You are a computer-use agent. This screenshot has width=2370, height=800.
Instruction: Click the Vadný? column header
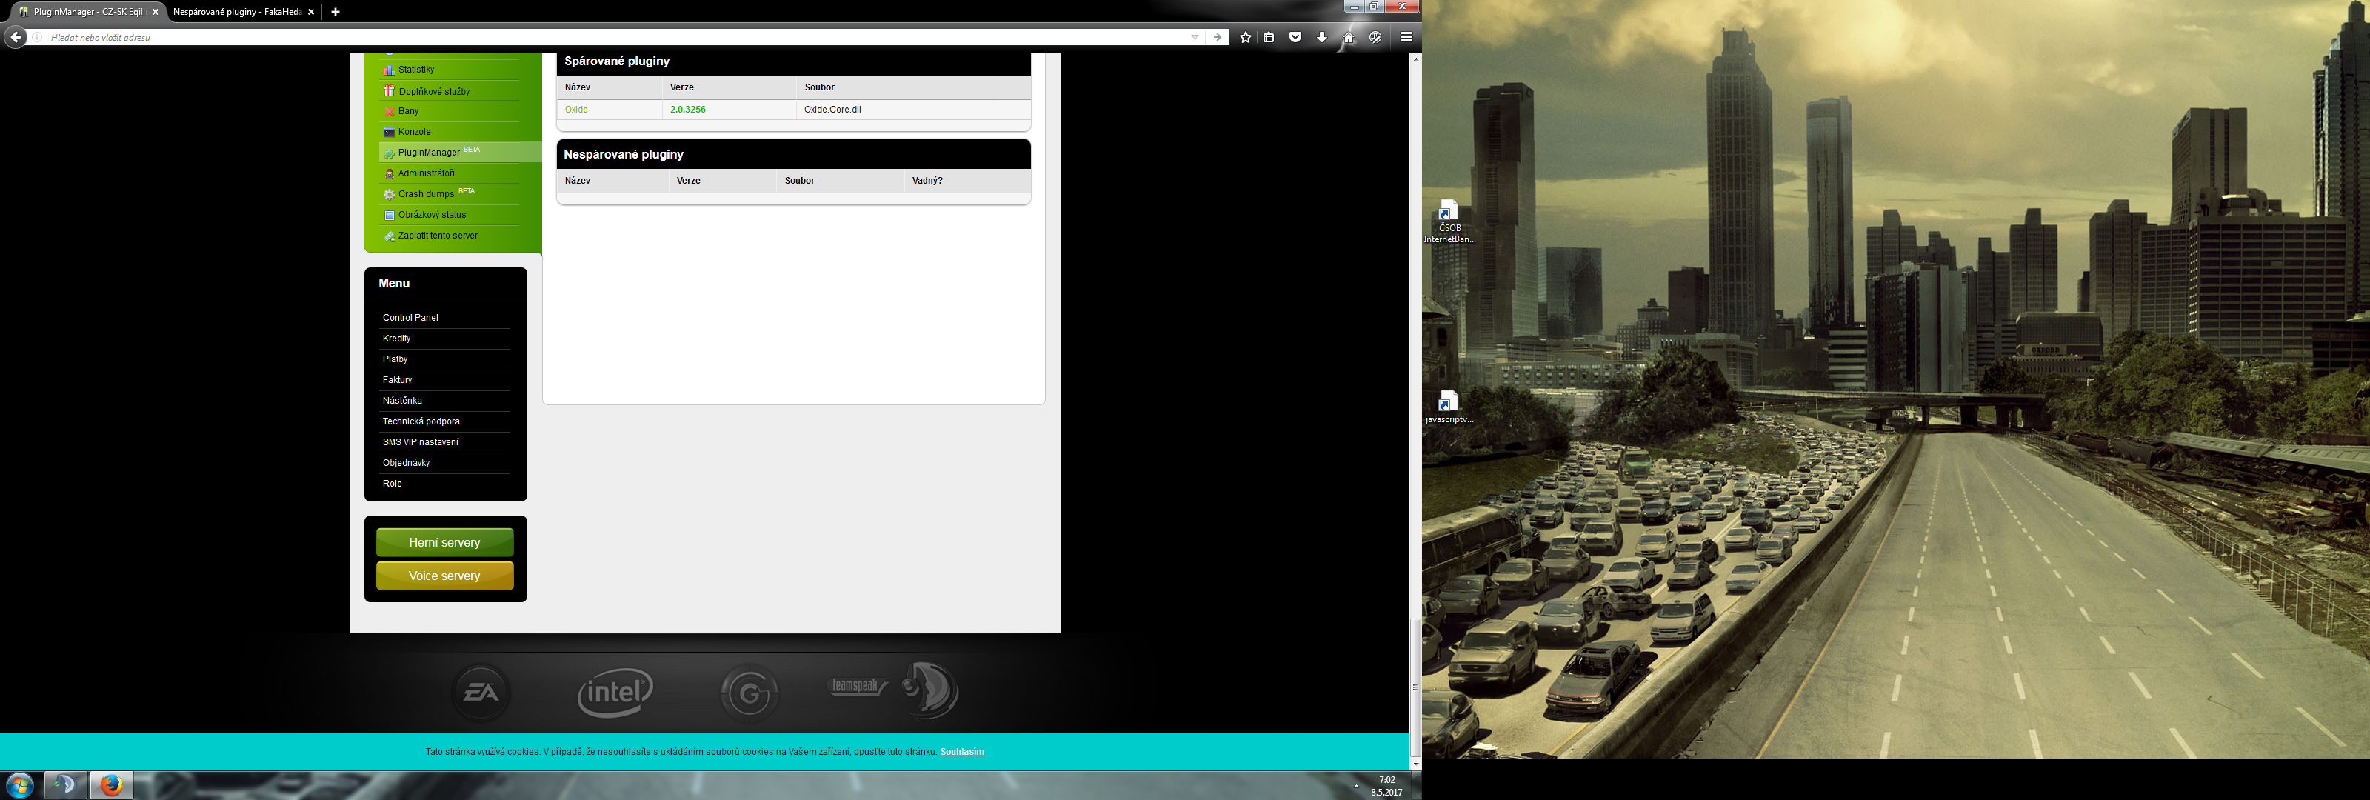click(927, 181)
